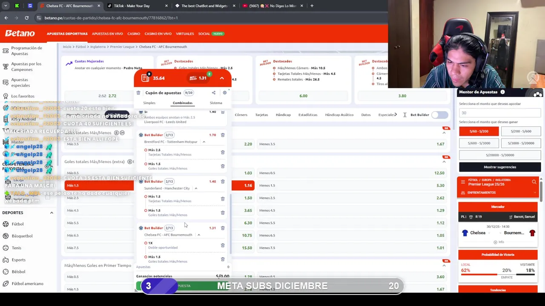Click Mostrar sugerencias button
This screenshot has height=306, width=545.
[500, 167]
